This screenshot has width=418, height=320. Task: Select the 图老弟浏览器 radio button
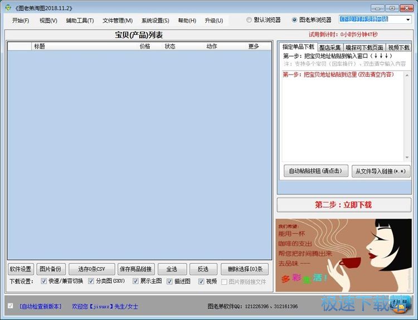(x=294, y=20)
